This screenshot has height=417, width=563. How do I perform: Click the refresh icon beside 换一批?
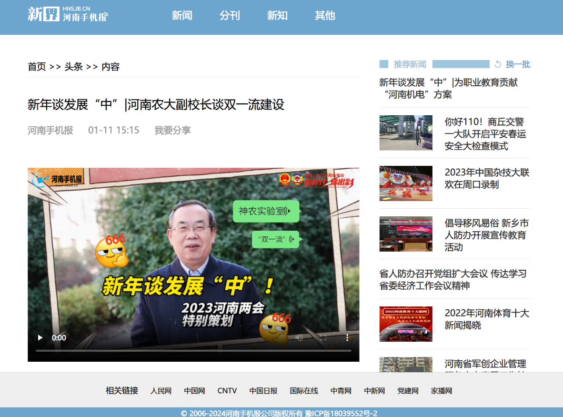coord(498,64)
